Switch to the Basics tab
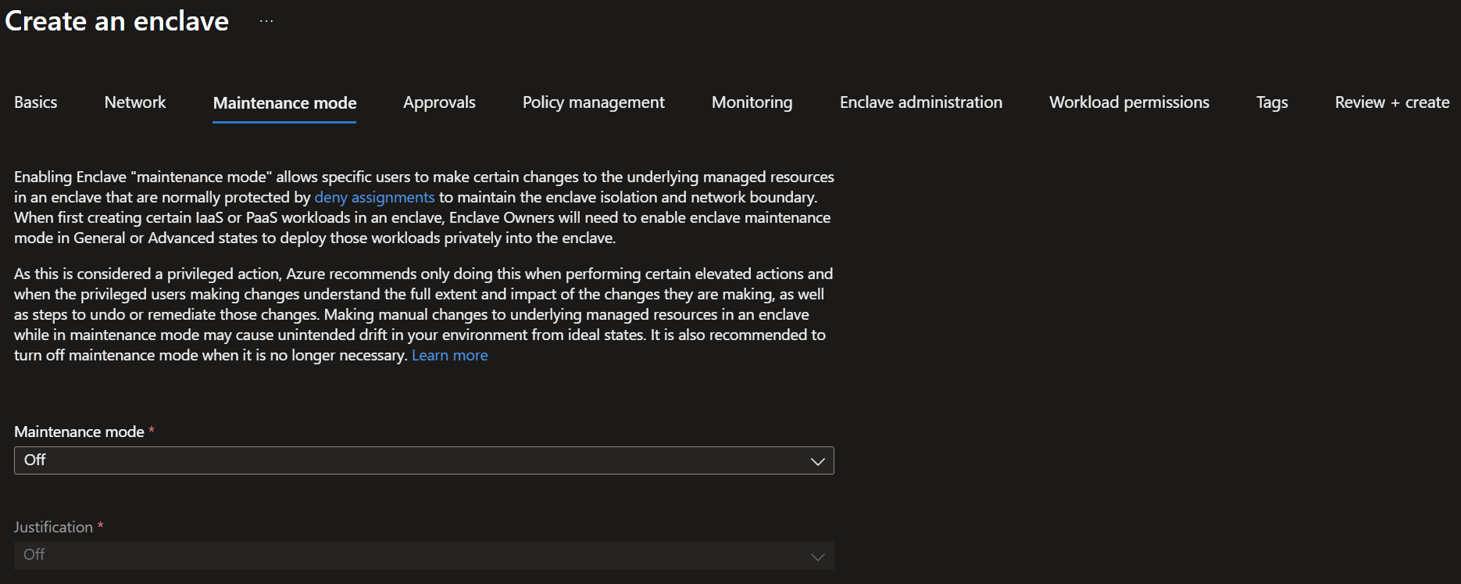1461x584 pixels. [x=36, y=102]
